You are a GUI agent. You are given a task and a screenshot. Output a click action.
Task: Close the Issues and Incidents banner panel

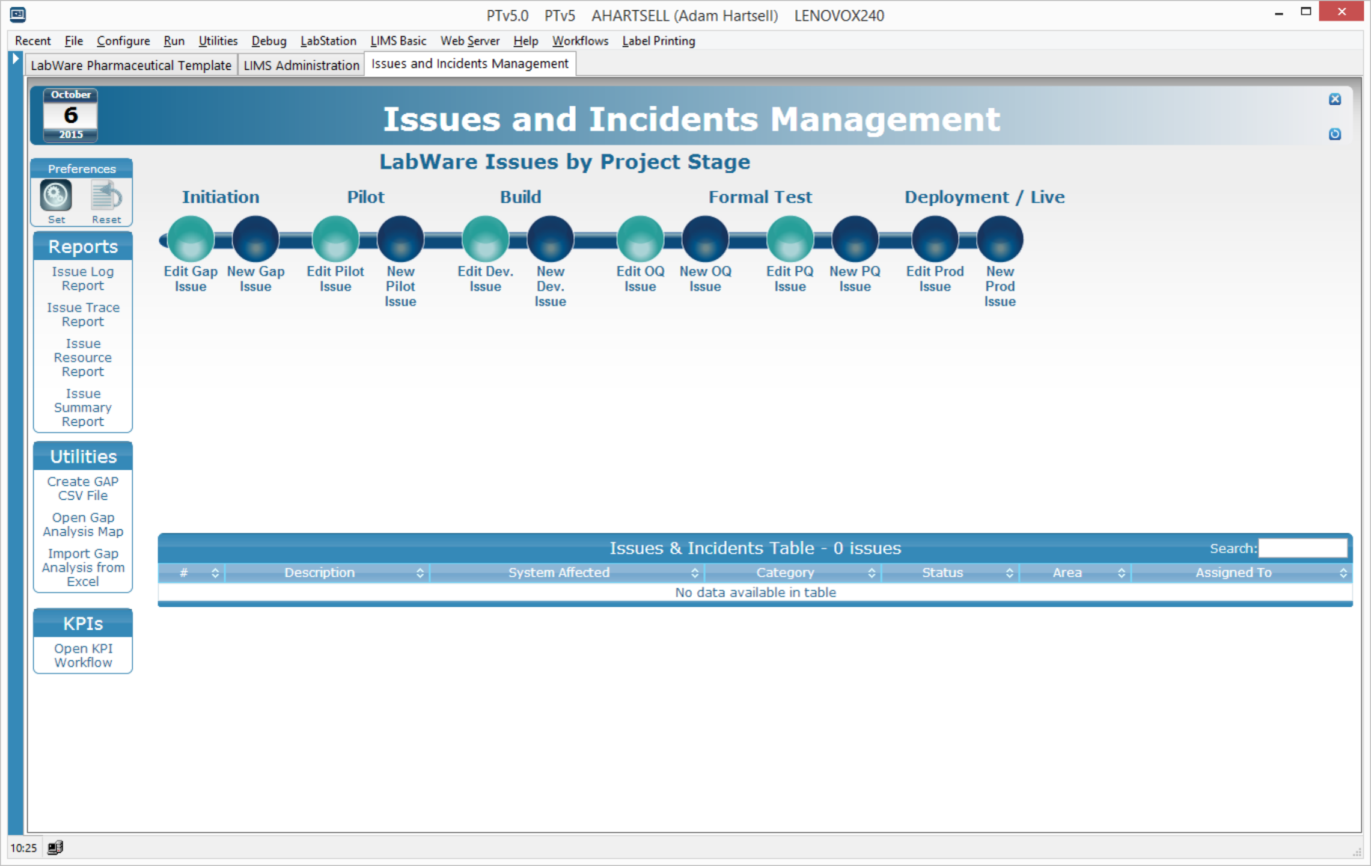[1334, 99]
